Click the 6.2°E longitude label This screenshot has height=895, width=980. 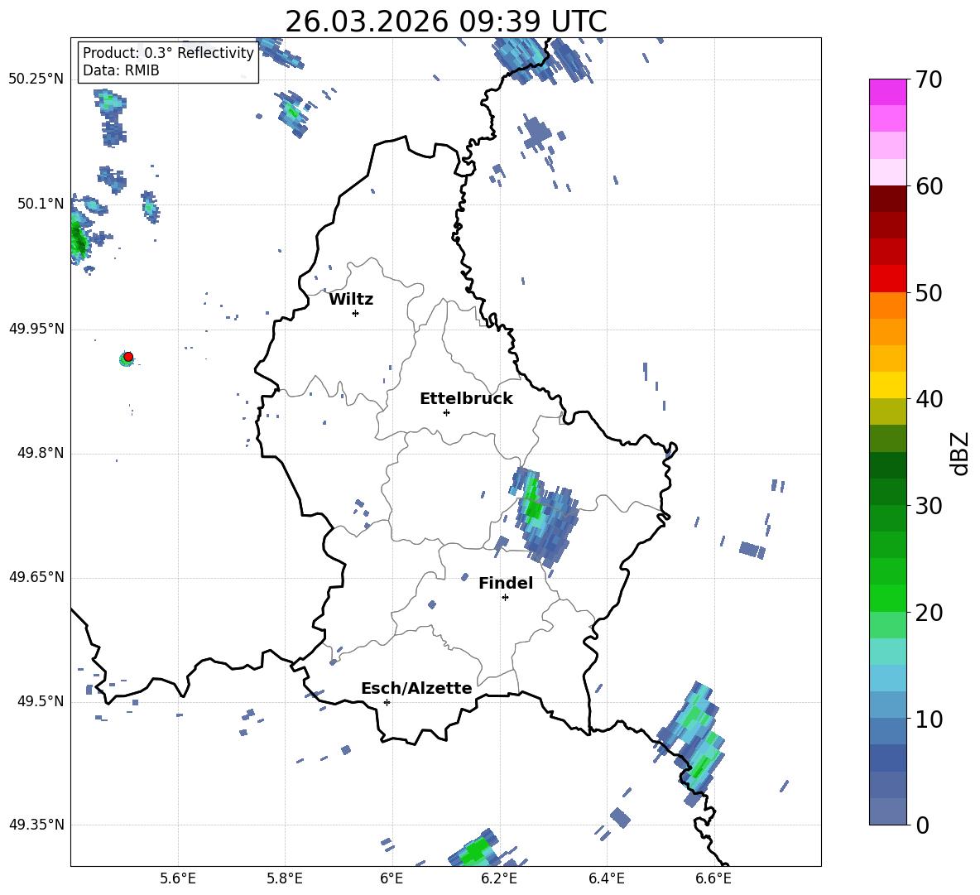pyautogui.click(x=499, y=878)
